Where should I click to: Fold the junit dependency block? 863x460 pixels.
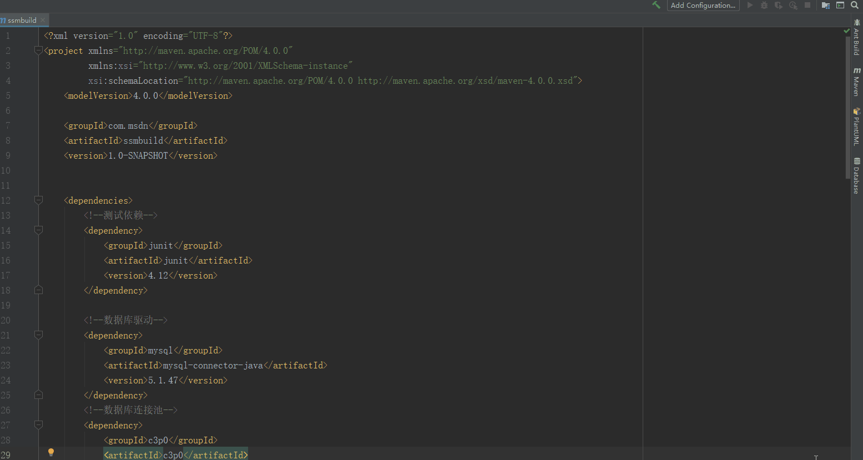[x=38, y=230]
